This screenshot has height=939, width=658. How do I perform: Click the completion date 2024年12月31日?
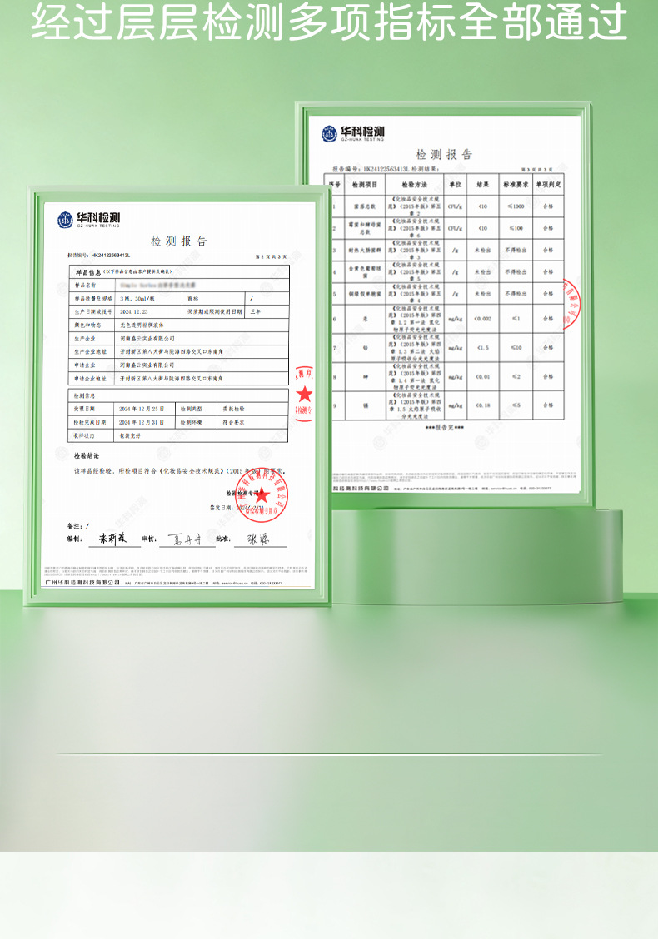(x=142, y=422)
